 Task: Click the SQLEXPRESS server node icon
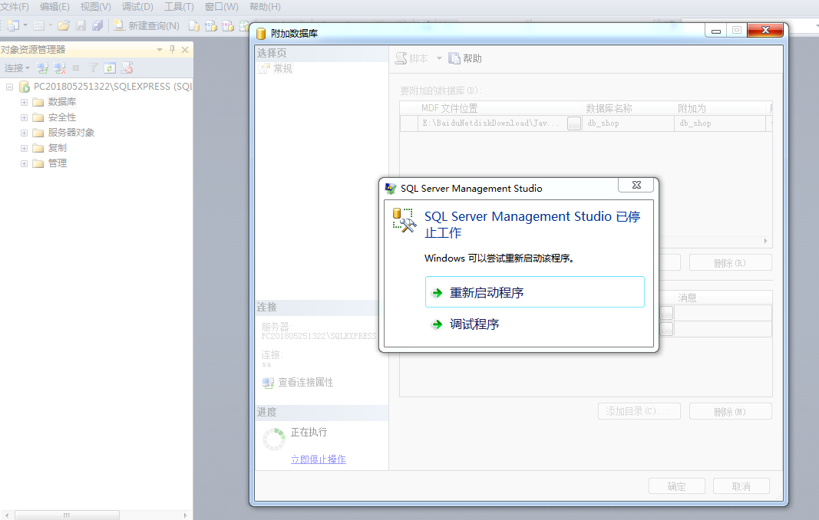coord(25,86)
